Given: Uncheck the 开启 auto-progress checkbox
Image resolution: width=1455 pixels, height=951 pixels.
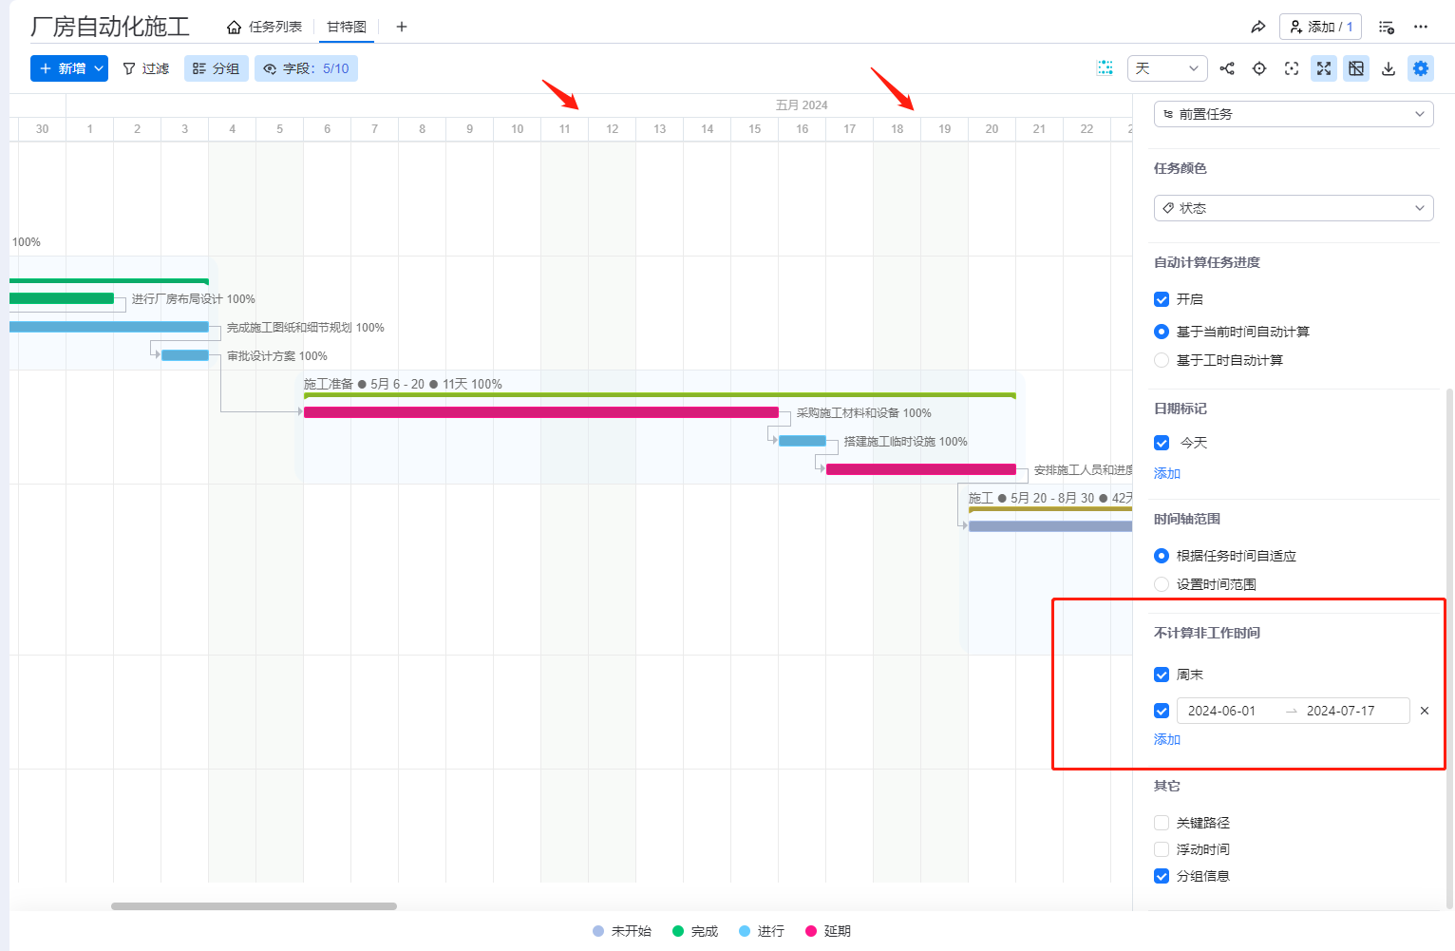Looking at the screenshot, I should [x=1162, y=299].
